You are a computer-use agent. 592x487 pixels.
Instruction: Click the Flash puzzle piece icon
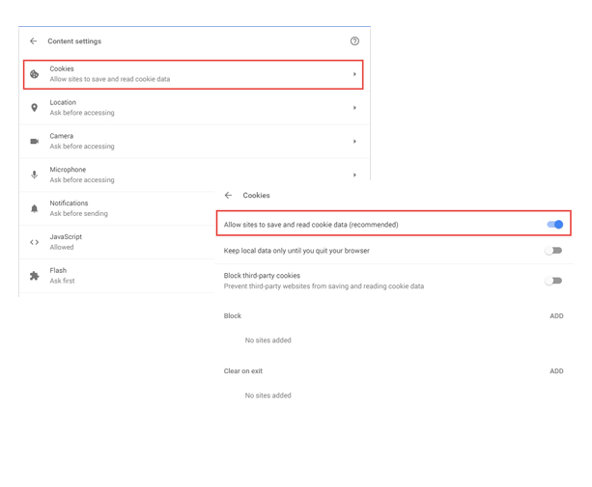(x=35, y=276)
